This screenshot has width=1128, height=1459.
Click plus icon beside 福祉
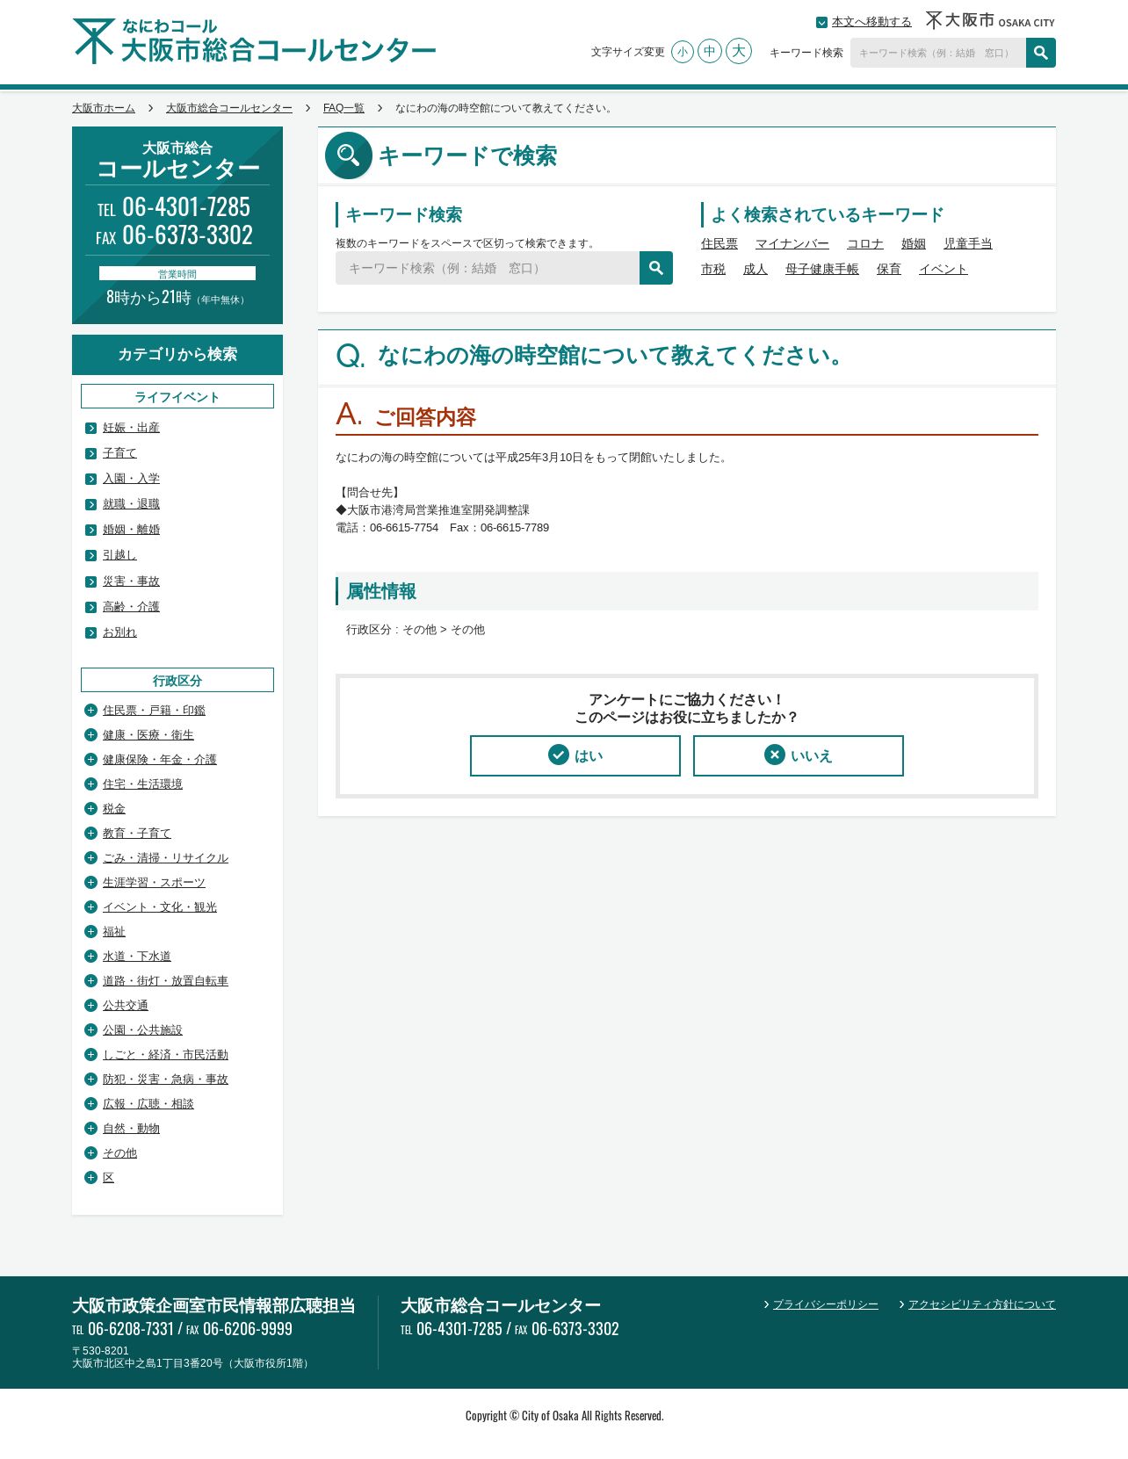pyautogui.click(x=90, y=931)
